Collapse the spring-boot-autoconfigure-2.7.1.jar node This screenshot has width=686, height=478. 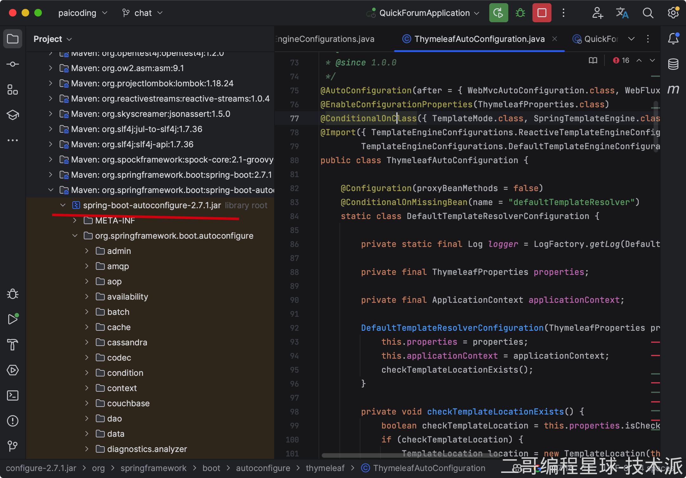click(63, 205)
